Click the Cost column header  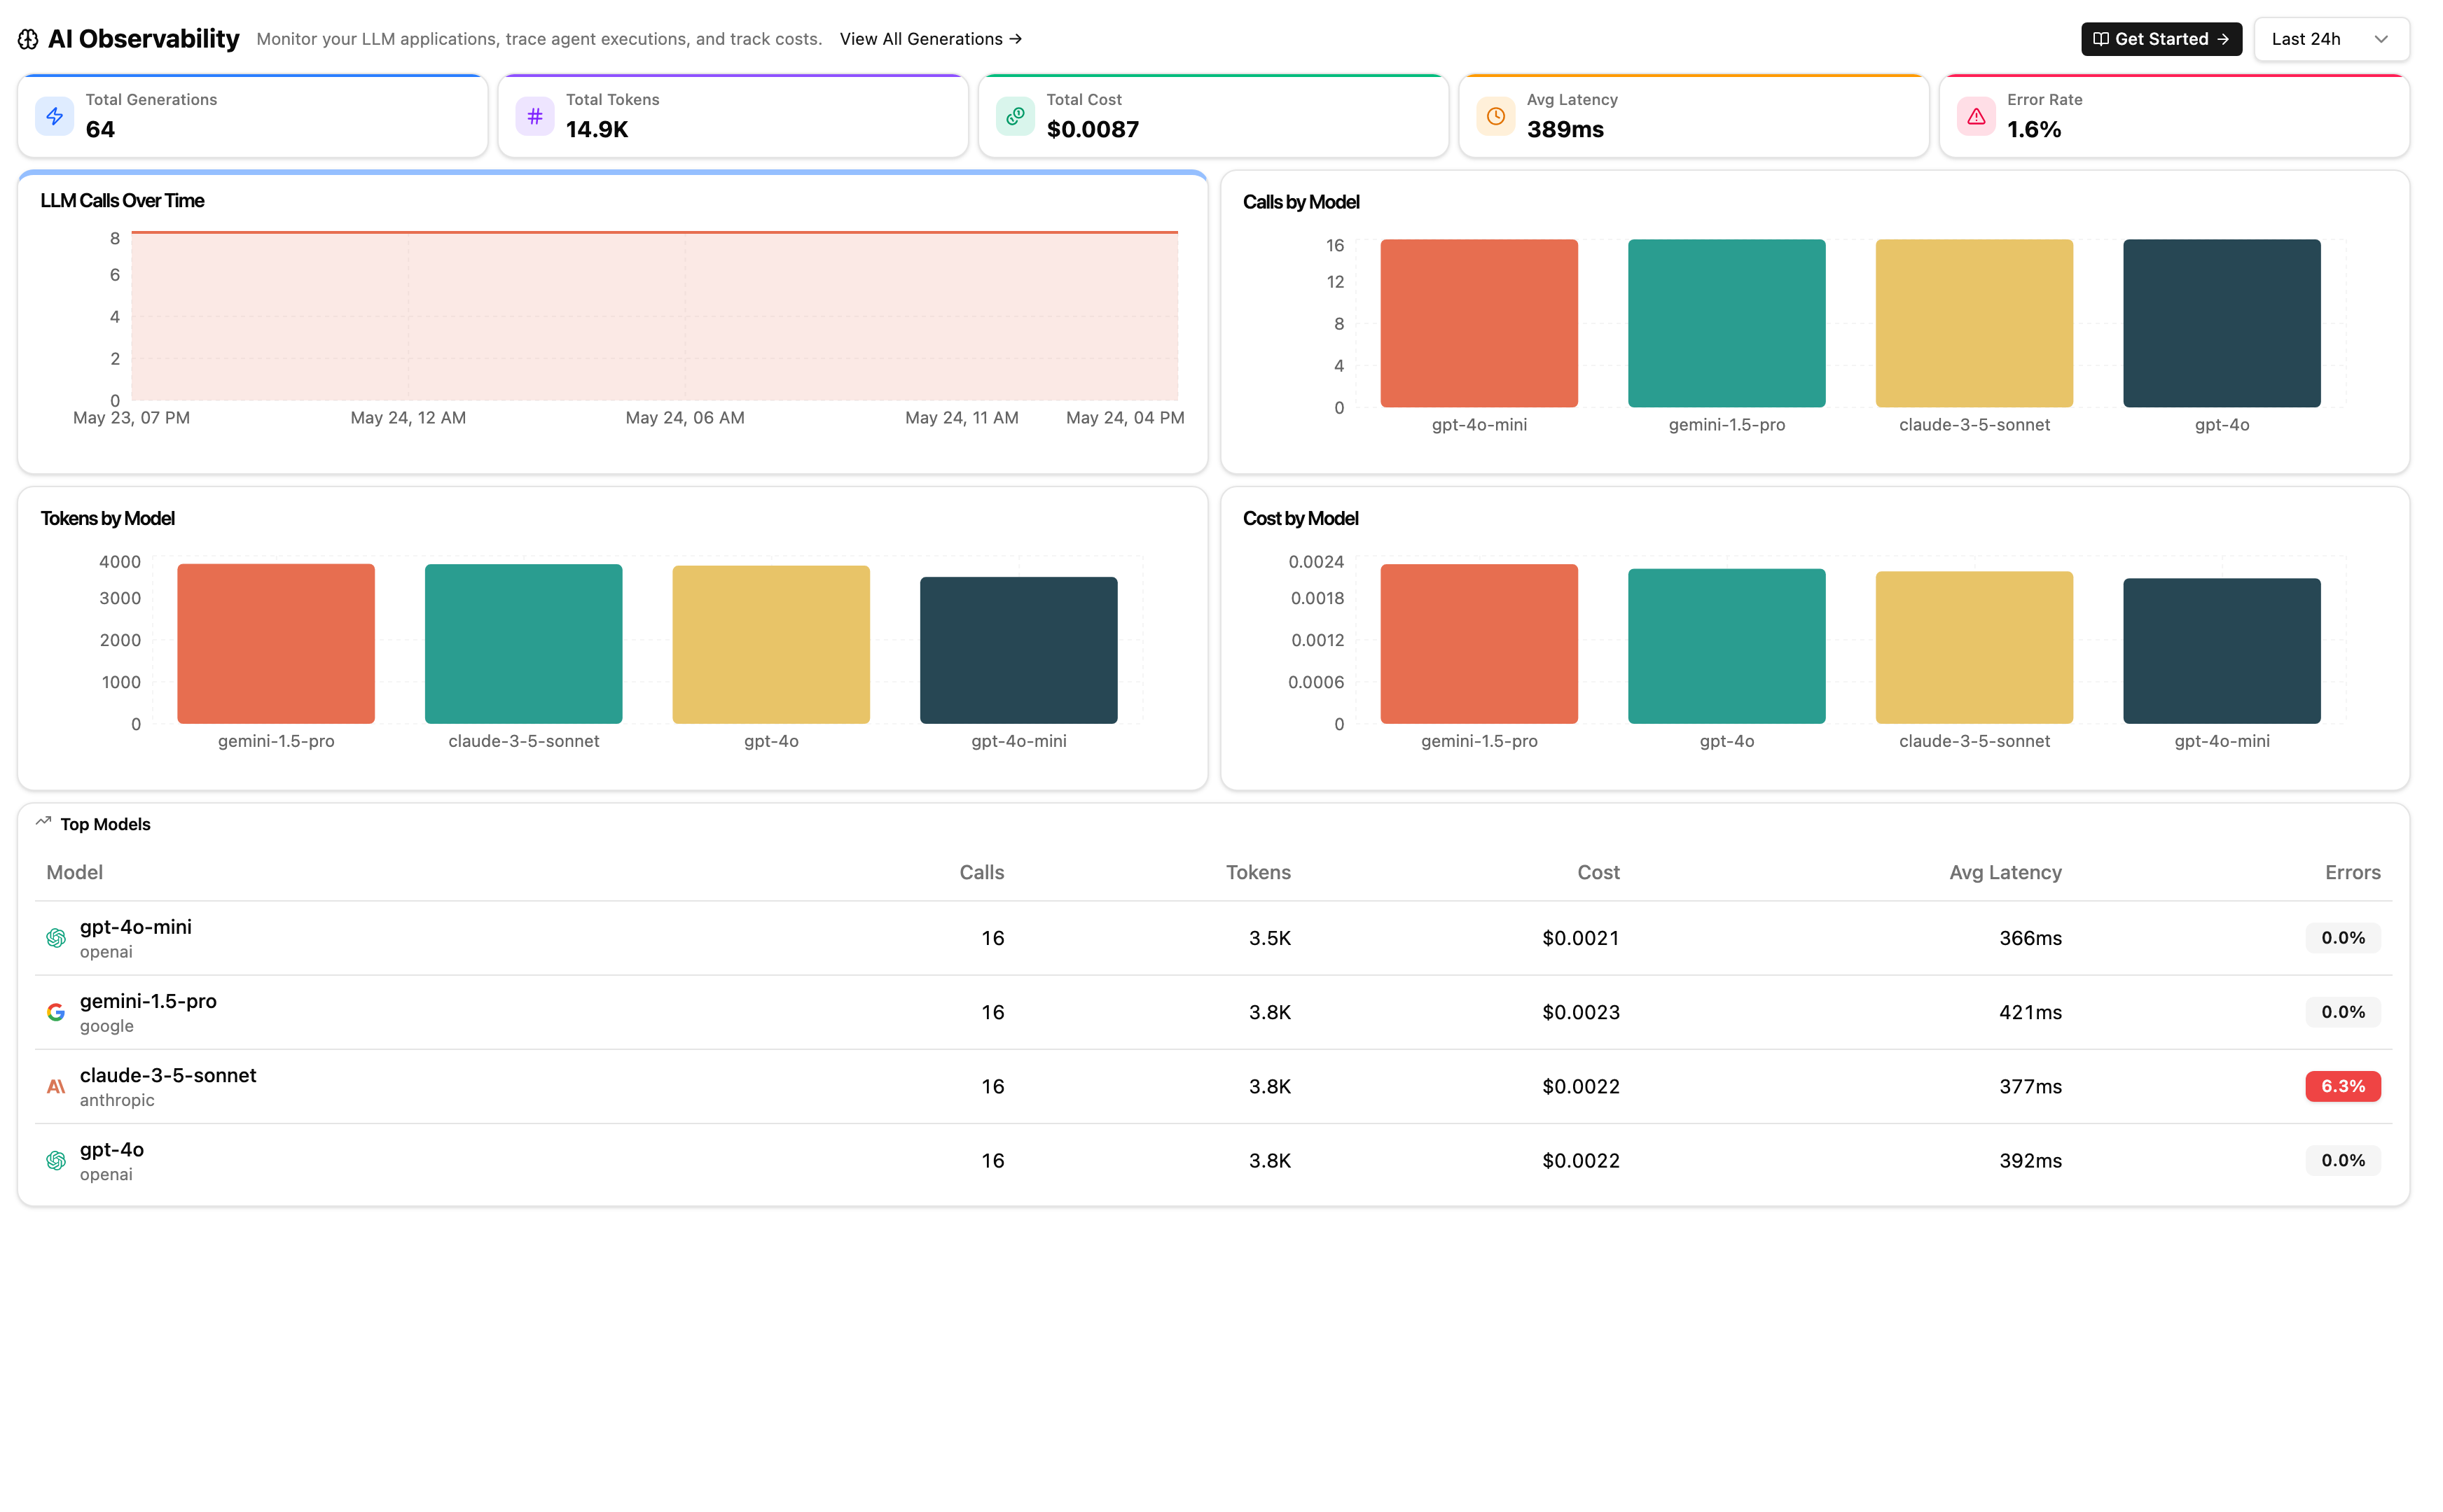pos(1598,872)
